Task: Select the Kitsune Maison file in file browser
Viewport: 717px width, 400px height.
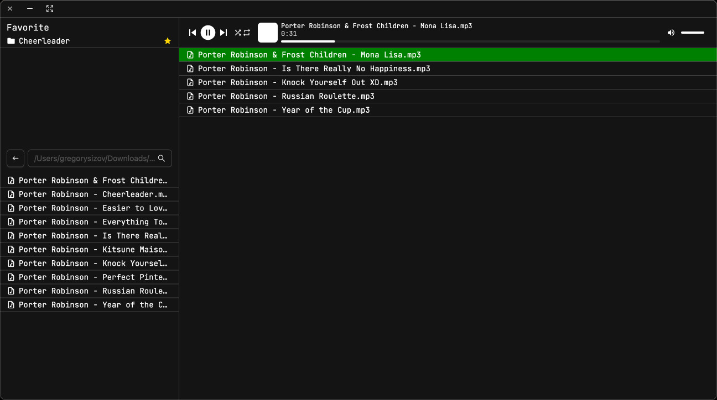Action: [x=89, y=250]
